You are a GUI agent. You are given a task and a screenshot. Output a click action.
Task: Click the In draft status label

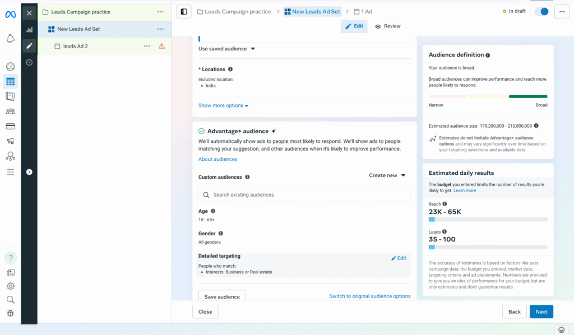(515, 11)
